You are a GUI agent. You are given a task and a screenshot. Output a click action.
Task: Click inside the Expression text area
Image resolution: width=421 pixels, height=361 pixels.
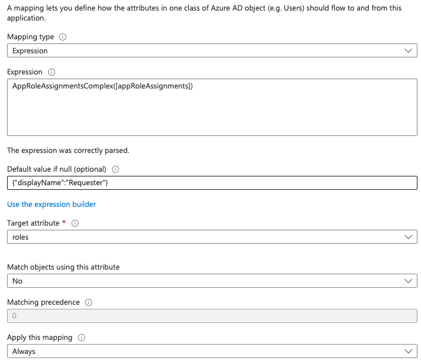[x=212, y=107]
